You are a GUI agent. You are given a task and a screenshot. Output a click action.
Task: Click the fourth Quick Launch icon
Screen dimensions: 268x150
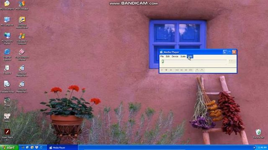36,147
